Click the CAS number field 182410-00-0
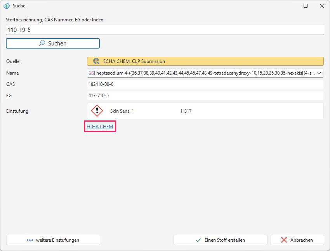This screenshot has height=251, width=330. [x=205, y=84]
